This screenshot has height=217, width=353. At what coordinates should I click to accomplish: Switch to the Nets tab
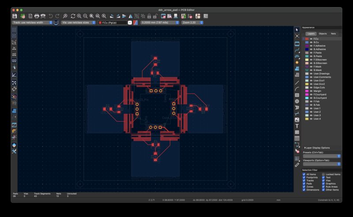[x=334, y=33]
